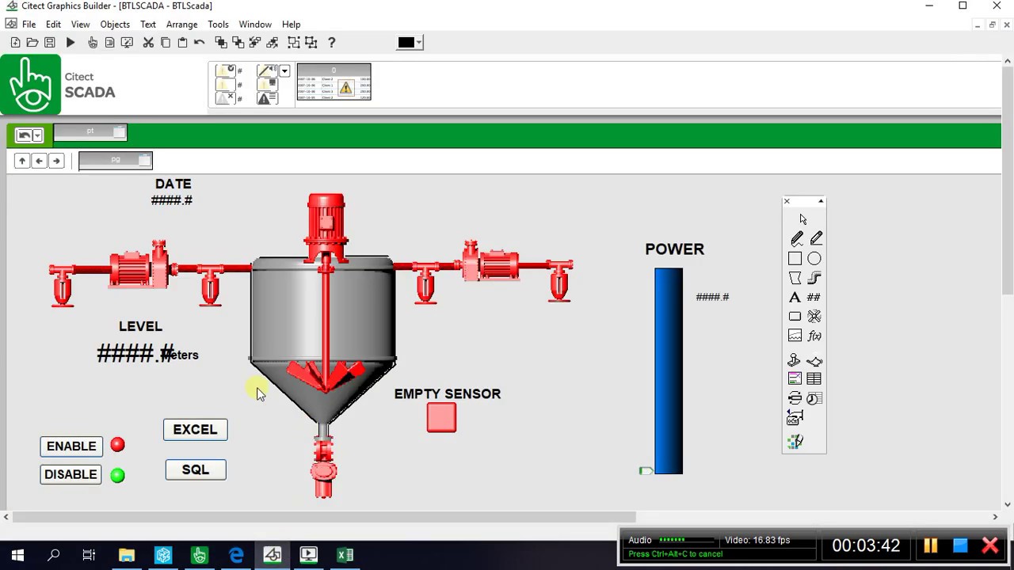The width and height of the screenshot is (1014, 570).
Task: Open Excel from the taskbar
Action: (x=345, y=555)
